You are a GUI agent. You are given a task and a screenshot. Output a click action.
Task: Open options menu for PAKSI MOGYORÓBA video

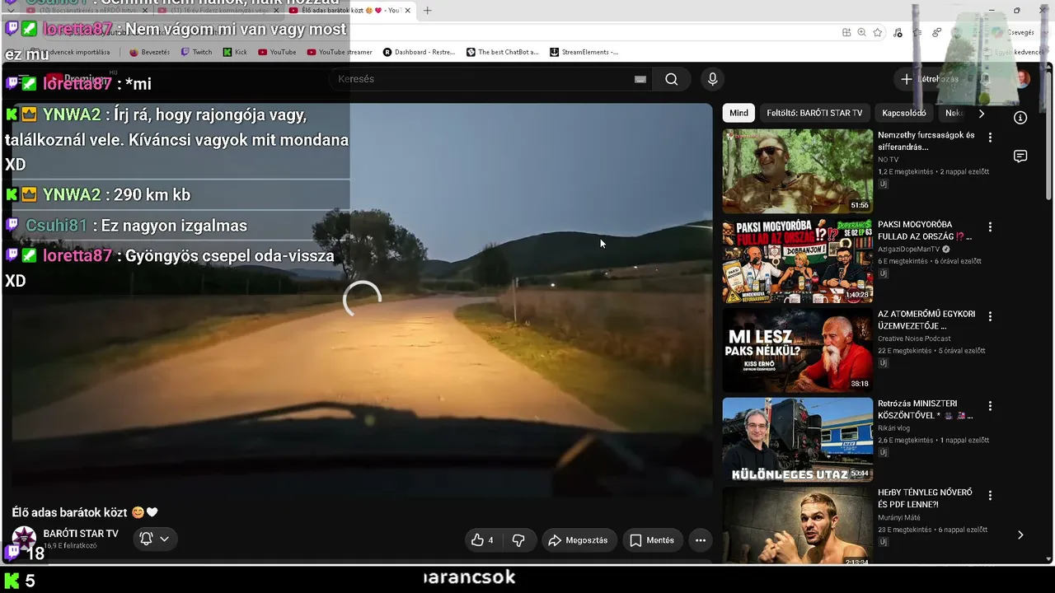(x=990, y=226)
